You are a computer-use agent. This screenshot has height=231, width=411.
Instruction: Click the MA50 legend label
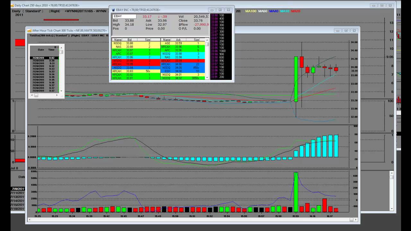(263, 11)
